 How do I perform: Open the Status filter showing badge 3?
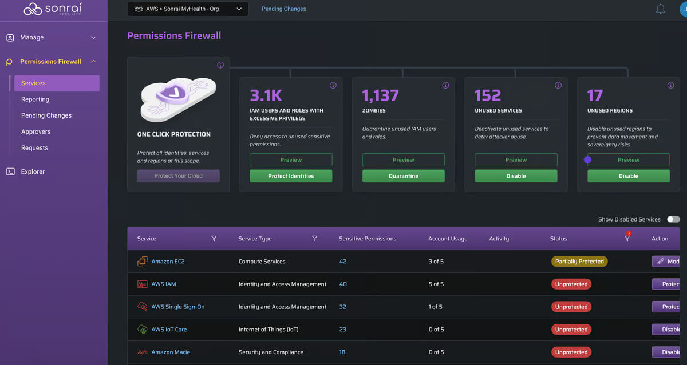pyautogui.click(x=627, y=238)
